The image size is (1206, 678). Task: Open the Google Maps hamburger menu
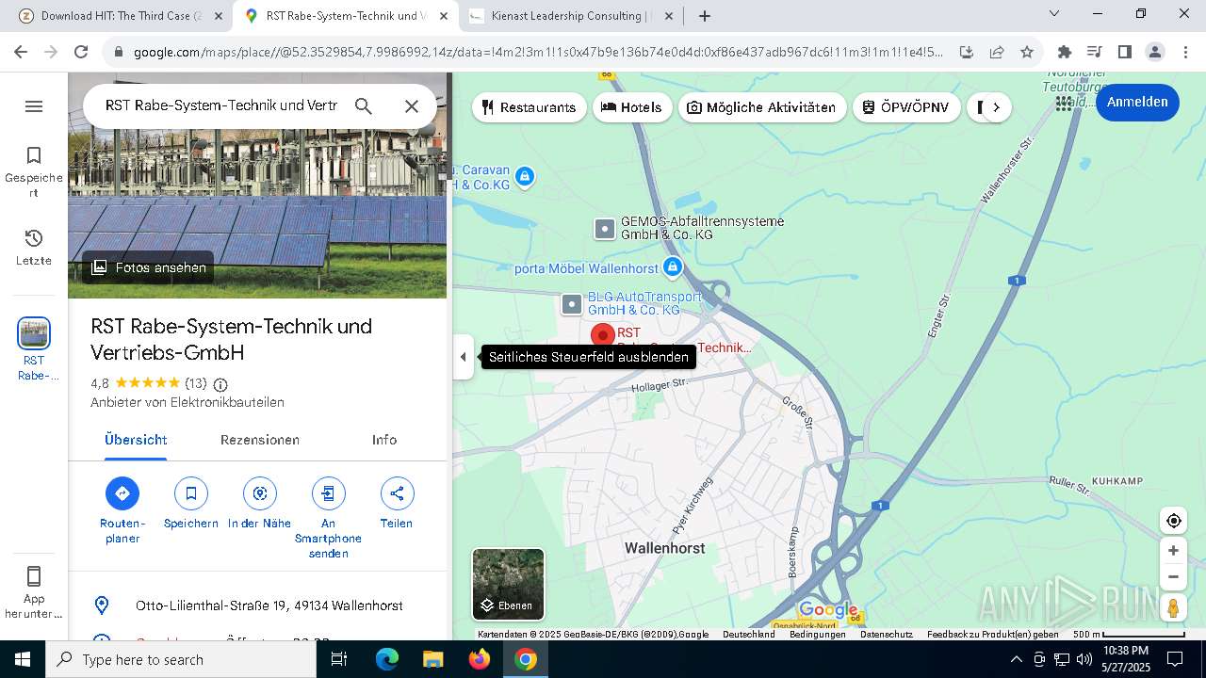pyautogui.click(x=34, y=106)
